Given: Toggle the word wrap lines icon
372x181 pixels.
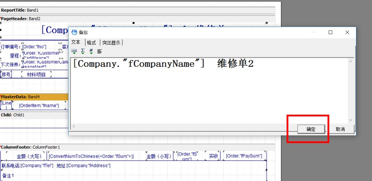Looking at the screenshot, I should point(100,51).
